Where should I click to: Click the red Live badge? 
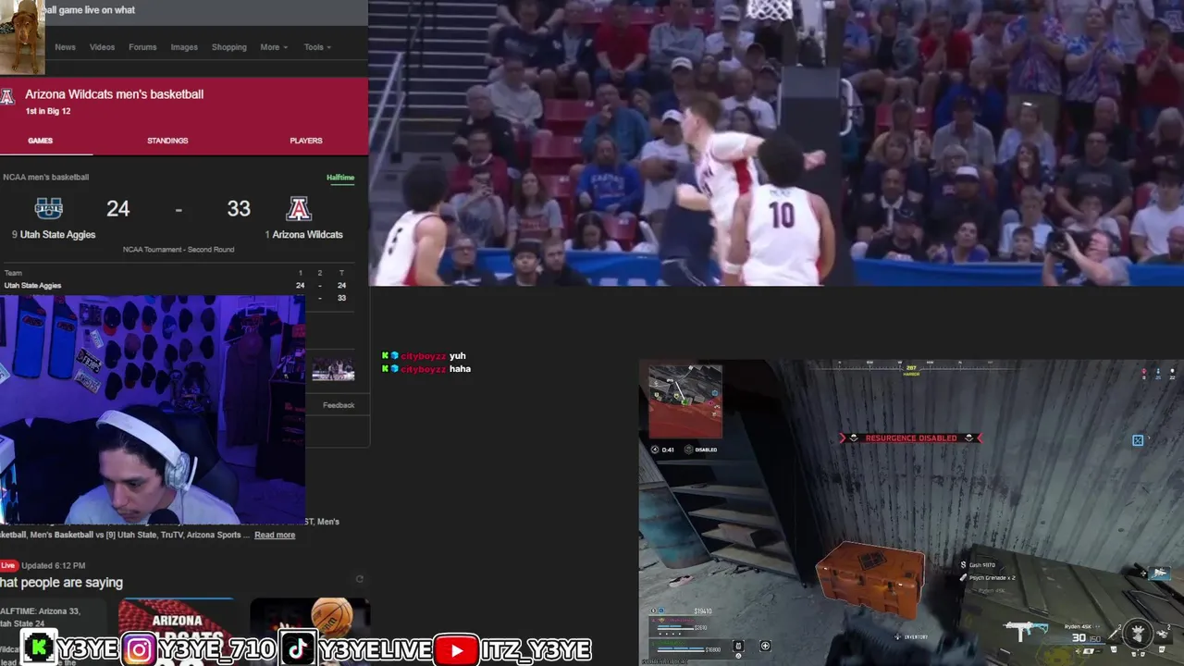point(8,565)
